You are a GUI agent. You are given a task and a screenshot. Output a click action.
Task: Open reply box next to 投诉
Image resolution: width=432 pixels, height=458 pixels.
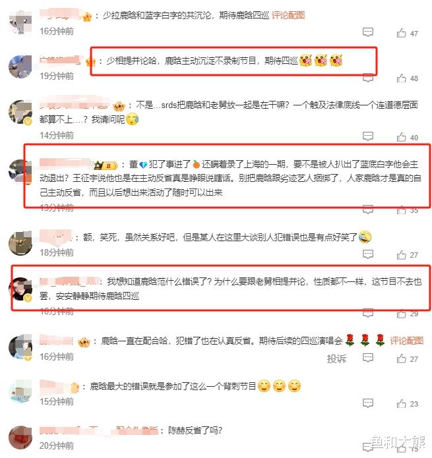pyautogui.click(x=368, y=358)
